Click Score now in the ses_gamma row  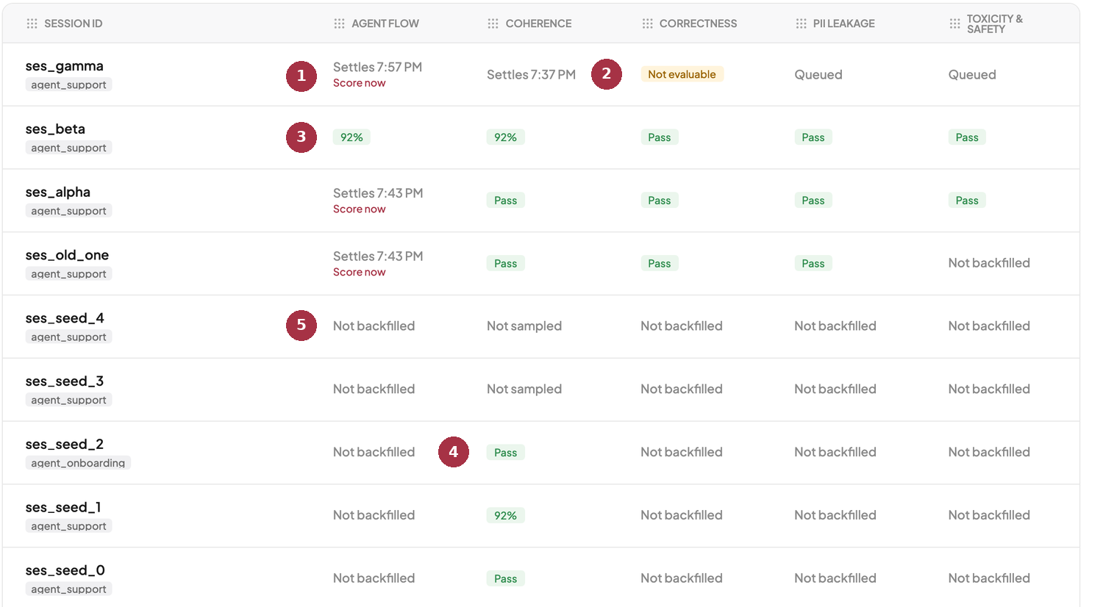click(x=359, y=83)
